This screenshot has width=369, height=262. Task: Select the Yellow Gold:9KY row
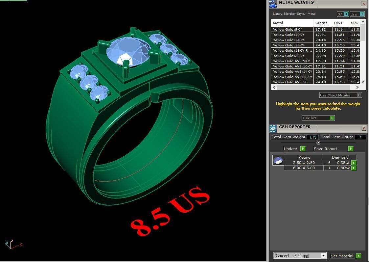pyautogui.click(x=315, y=29)
